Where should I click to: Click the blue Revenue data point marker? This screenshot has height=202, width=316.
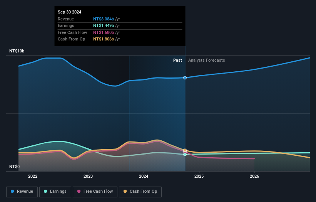coord(185,78)
